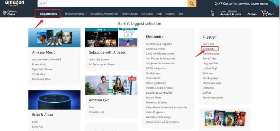Open All Subscription Boxes link
Screen dimensions: 280x131
(x=102, y=64)
